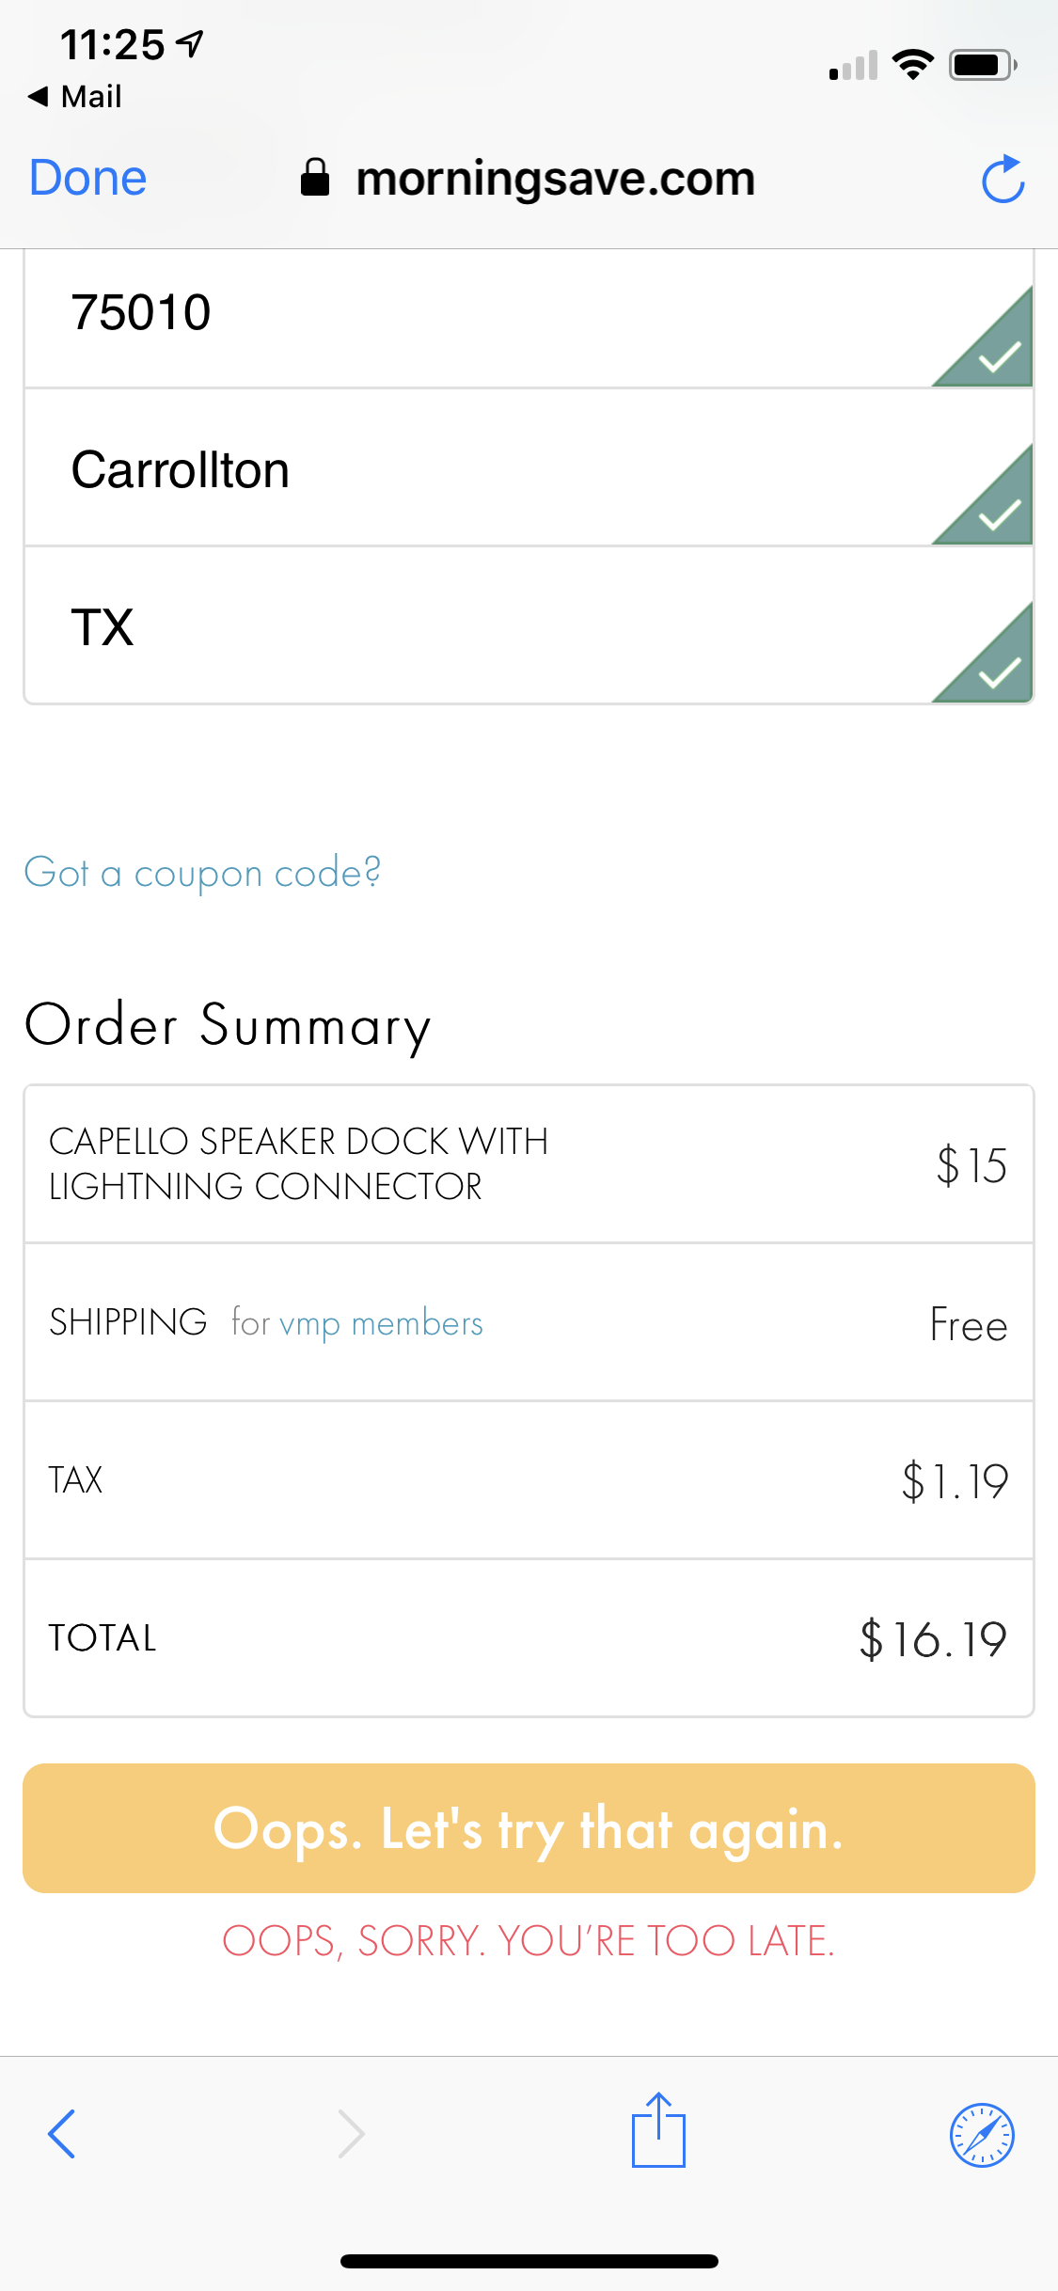The height and width of the screenshot is (2291, 1058).
Task: Tap the 'for vmp members' link
Action: [x=357, y=1323]
